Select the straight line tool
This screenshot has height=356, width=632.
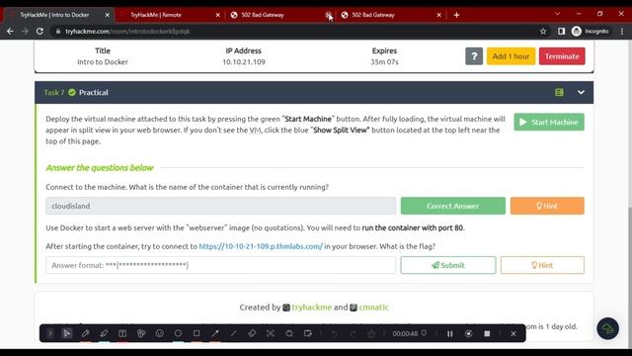[x=233, y=333]
